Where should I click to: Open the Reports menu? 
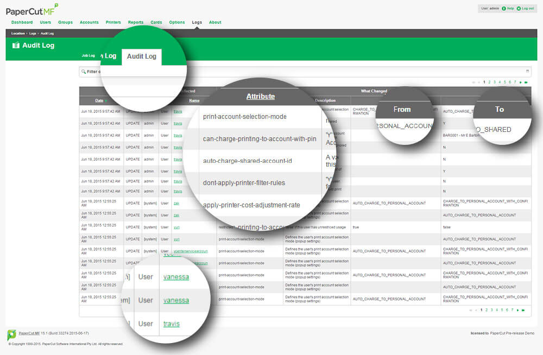136,22
